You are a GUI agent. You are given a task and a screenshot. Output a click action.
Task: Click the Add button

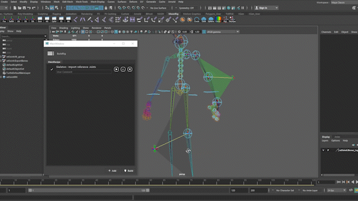[x=112, y=171]
